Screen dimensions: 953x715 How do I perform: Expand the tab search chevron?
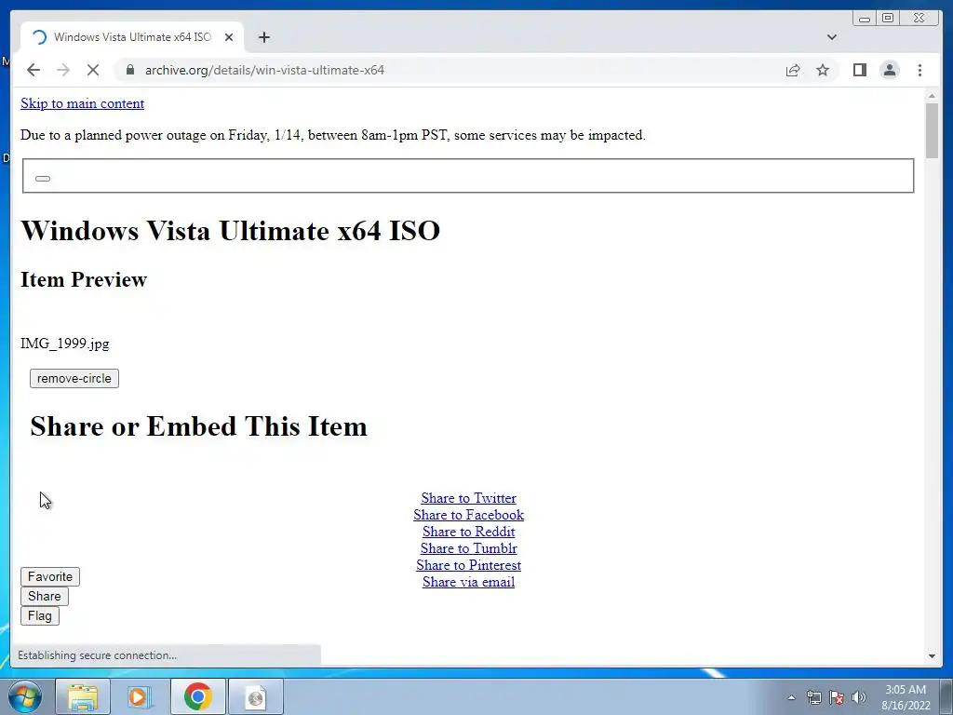click(832, 37)
